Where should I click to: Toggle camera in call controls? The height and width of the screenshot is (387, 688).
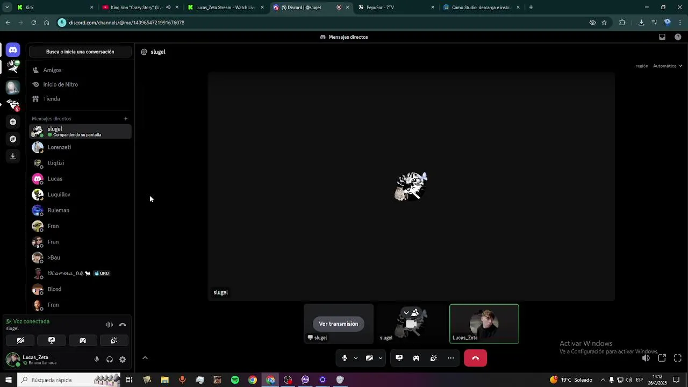(369, 358)
